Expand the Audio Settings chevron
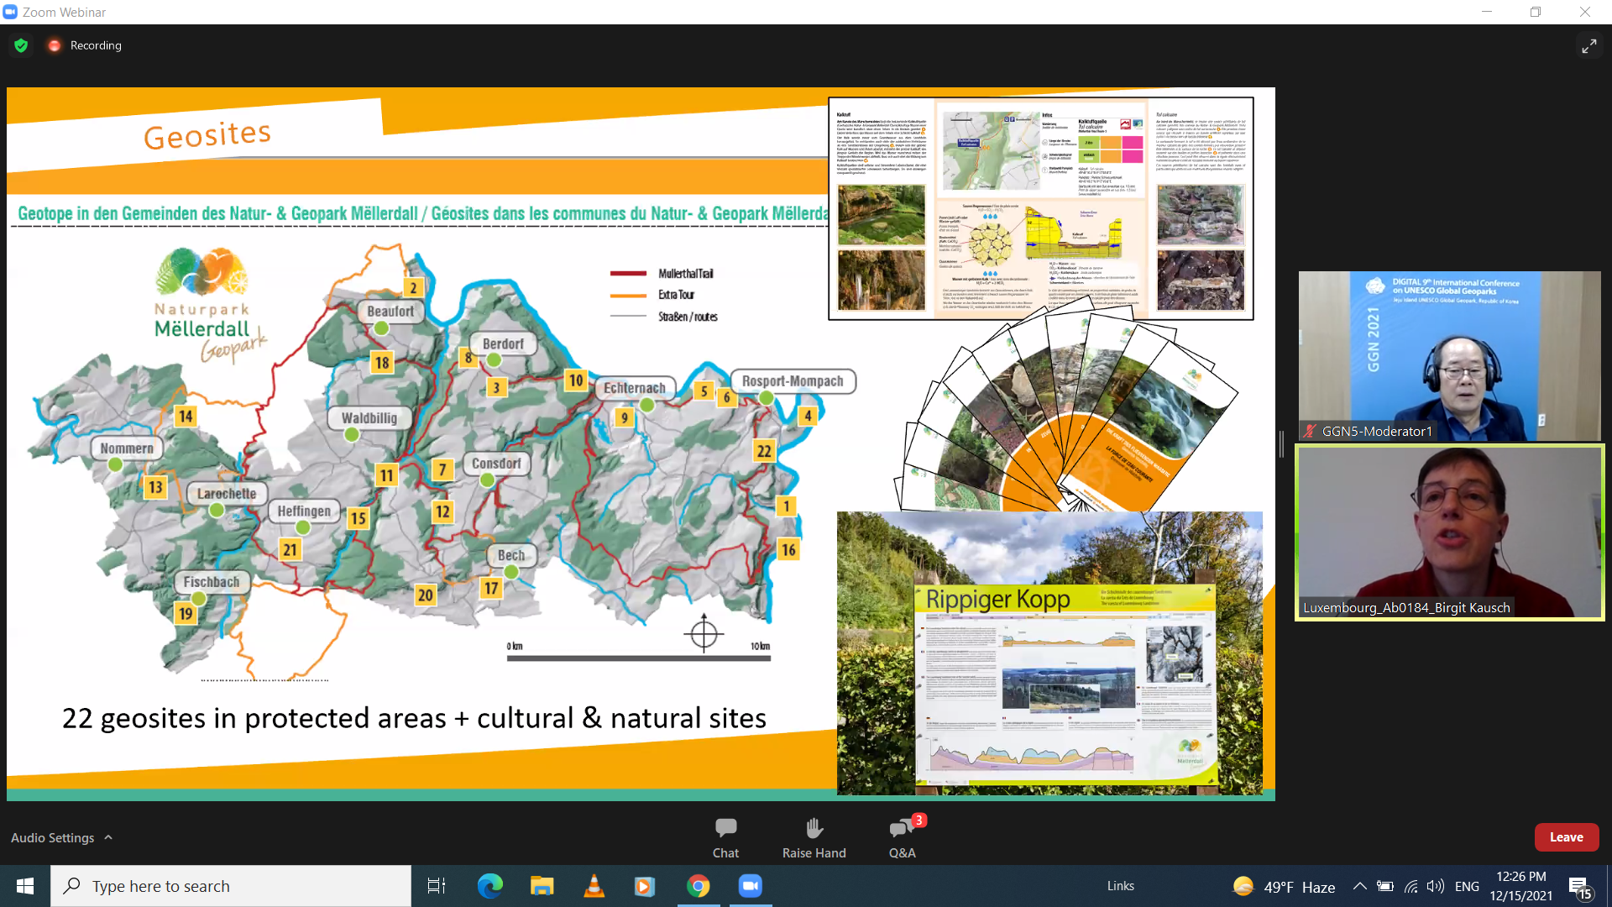Viewport: 1612px width, 907px height. pos(108,838)
